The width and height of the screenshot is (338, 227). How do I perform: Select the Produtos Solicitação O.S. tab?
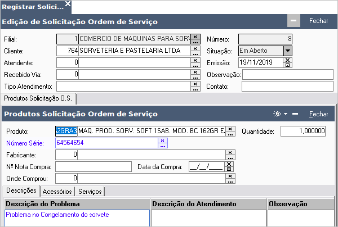coord(38,98)
